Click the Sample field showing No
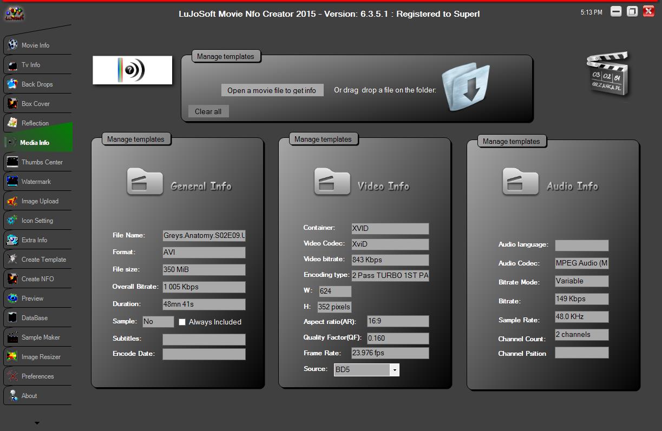The image size is (662, 431). tap(158, 321)
